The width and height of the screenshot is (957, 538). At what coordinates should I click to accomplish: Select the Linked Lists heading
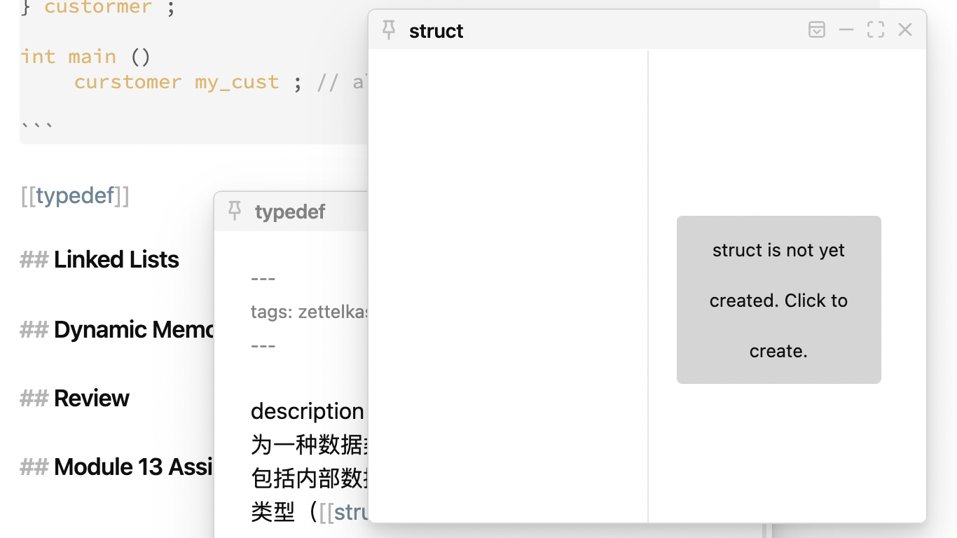point(116,259)
